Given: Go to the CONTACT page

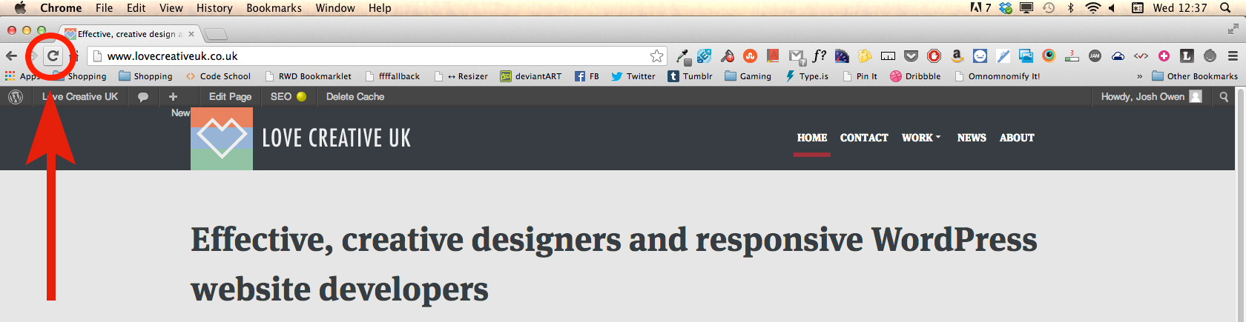Looking at the screenshot, I should pos(863,138).
